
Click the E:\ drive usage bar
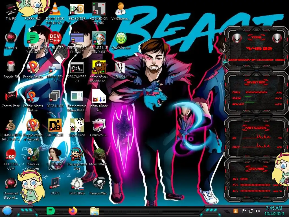click(x=255, y=191)
